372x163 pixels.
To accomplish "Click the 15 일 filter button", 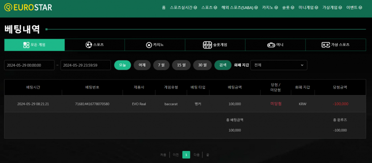I will pos(181,65).
